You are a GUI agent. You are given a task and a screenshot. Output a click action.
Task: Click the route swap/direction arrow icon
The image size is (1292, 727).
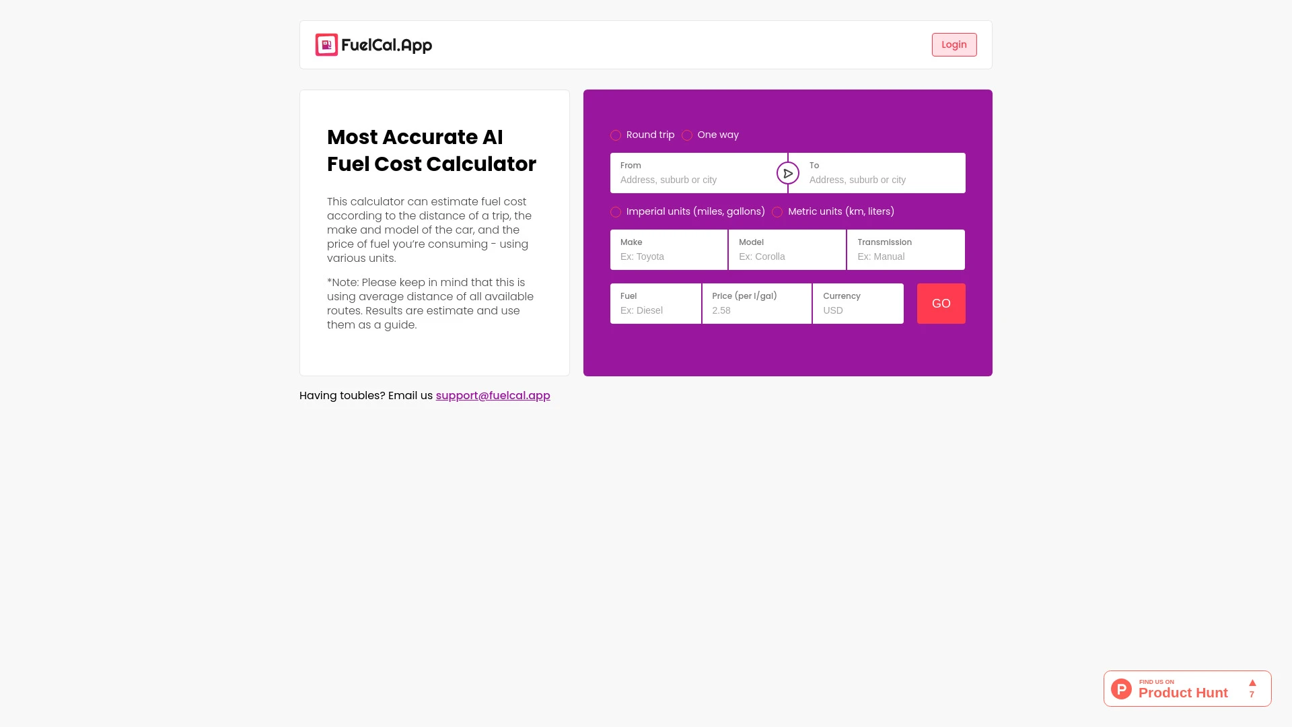788,173
